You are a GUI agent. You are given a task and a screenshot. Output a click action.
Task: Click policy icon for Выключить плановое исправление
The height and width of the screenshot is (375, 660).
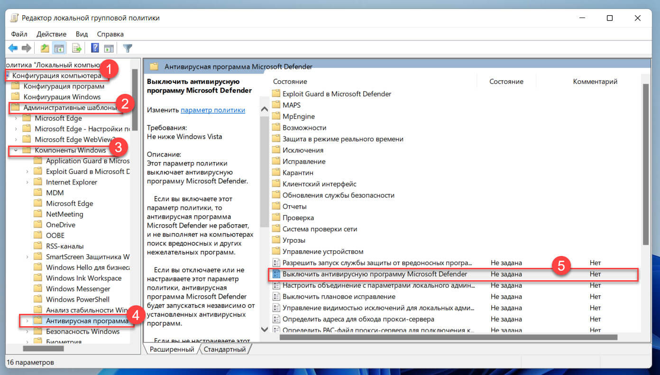pos(276,296)
